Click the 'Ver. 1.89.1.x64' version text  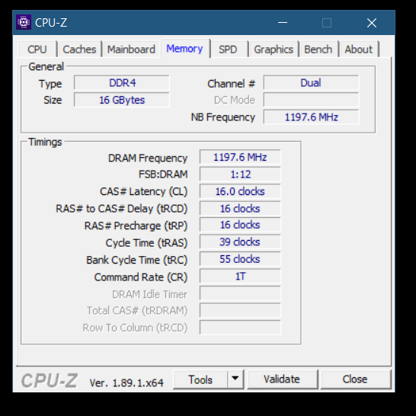click(x=126, y=382)
